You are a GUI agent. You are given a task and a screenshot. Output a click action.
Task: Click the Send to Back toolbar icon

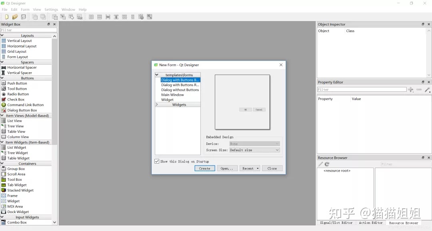(x=35, y=17)
